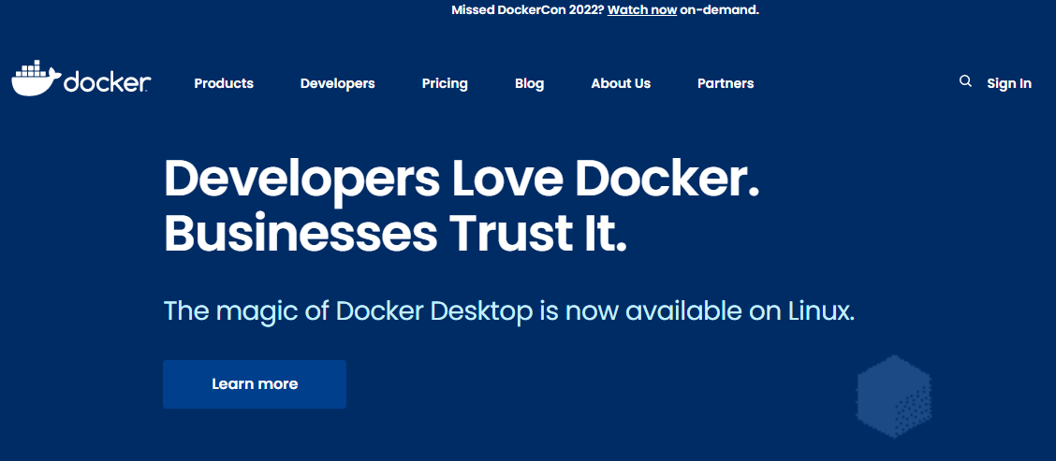Open the Blog link in navigation
The width and height of the screenshot is (1056, 461).
click(529, 83)
